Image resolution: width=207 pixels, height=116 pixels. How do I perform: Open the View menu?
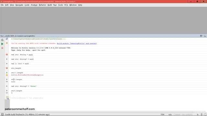(x=12, y=5)
